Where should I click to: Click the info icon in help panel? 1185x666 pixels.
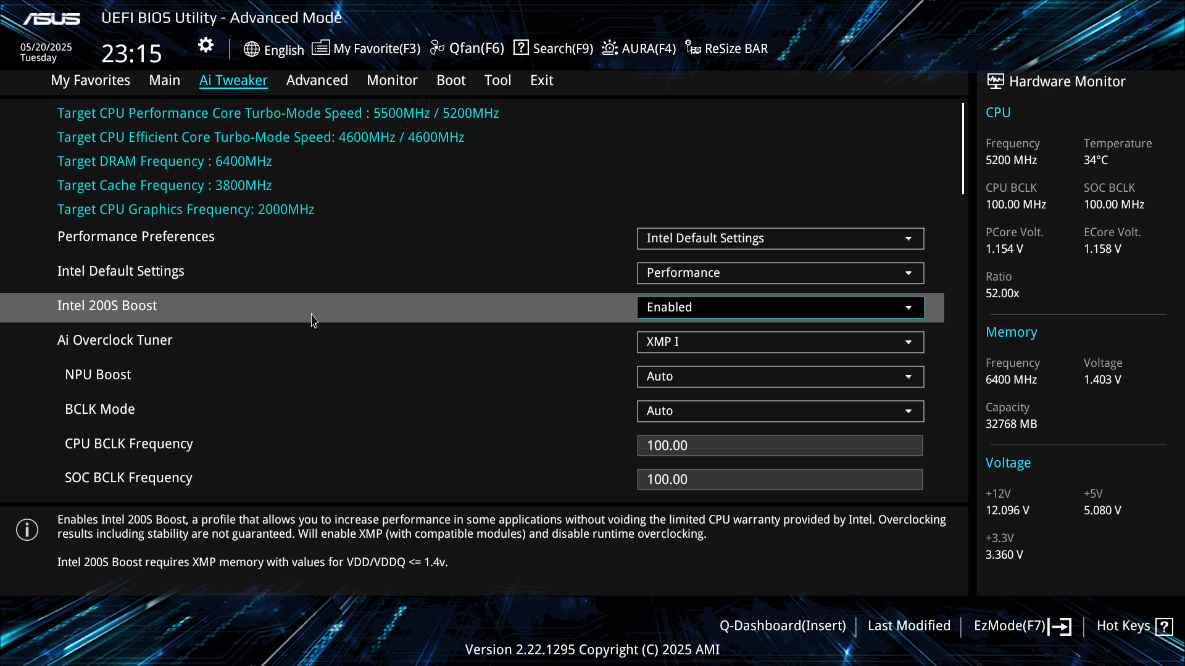click(x=27, y=530)
